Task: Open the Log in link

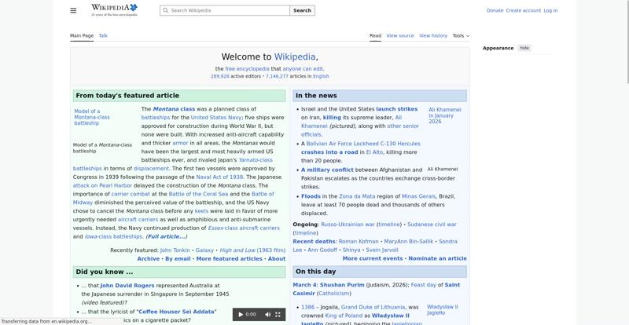Action: click(x=550, y=11)
